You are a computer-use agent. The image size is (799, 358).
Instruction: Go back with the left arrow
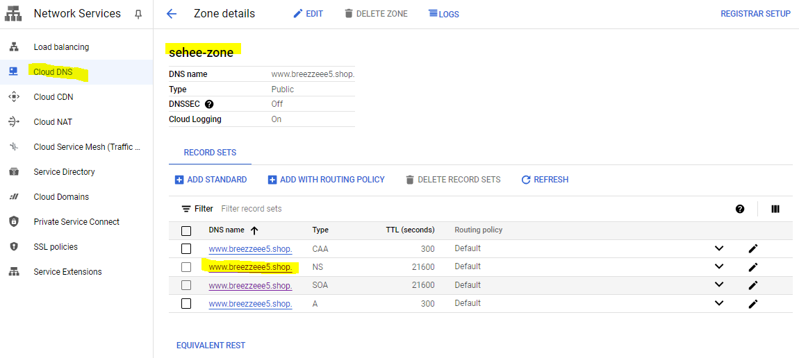click(x=171, y=14)
